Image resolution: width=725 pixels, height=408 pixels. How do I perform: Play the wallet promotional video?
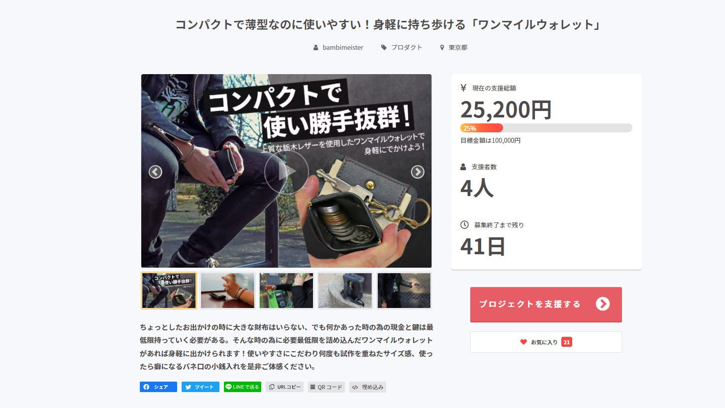point(286,172)
